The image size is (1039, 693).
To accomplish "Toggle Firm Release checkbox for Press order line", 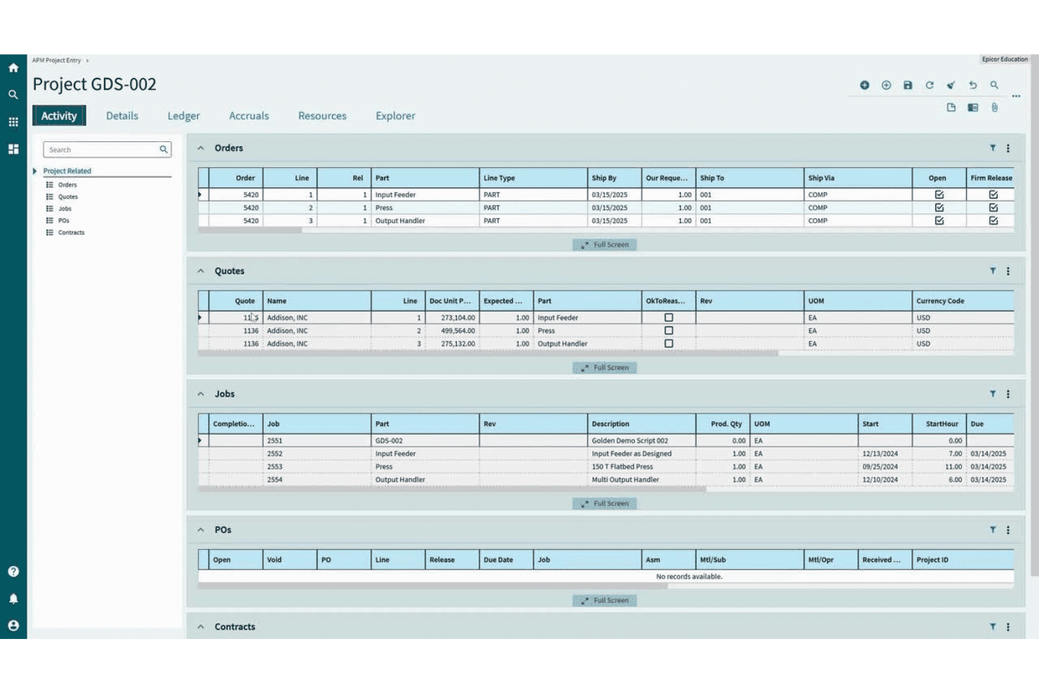I will [x=993, y=208].
